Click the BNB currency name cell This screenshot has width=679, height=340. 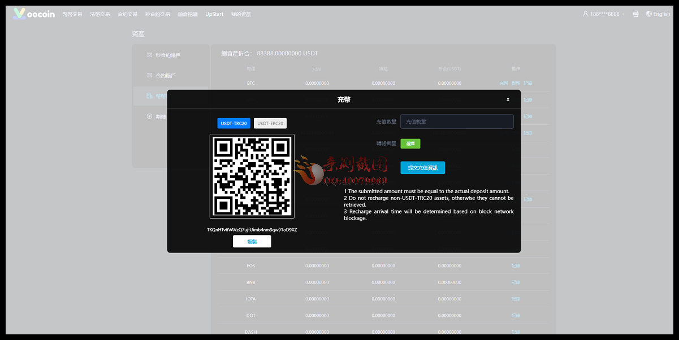(x=251, y=282)
